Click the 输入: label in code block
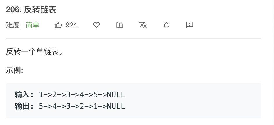Viewport: 274px width, 125px height. point(24,95)
